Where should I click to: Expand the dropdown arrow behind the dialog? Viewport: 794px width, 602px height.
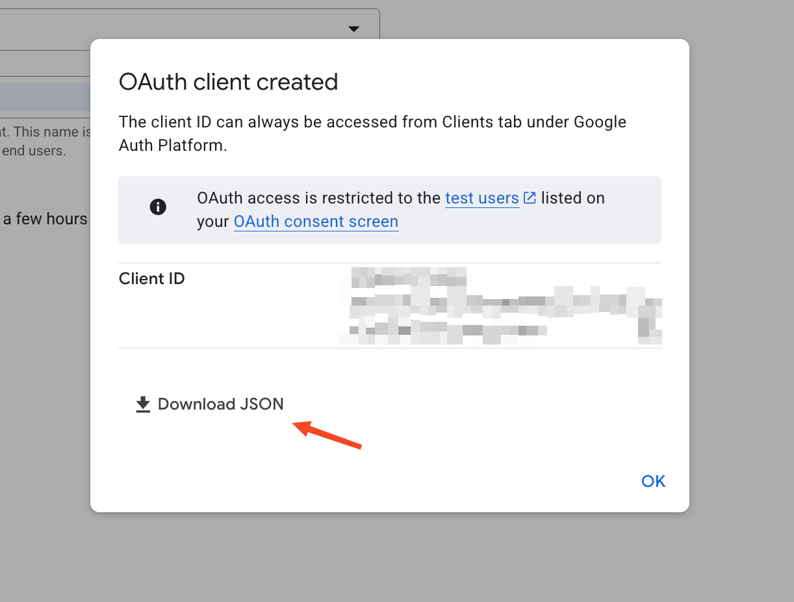pyautogui.click(x=353, y=29)
